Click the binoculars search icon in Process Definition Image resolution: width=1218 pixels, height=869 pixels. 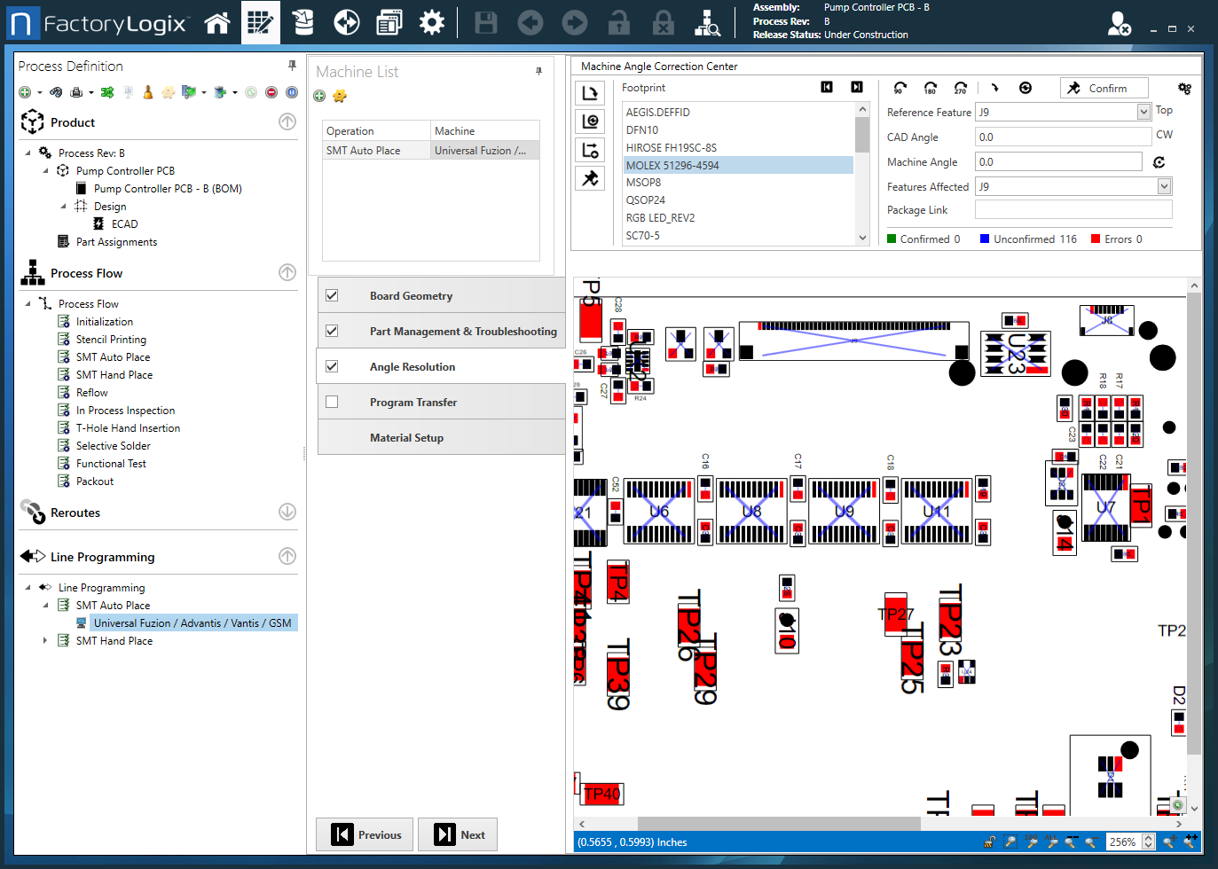[56, 91]
